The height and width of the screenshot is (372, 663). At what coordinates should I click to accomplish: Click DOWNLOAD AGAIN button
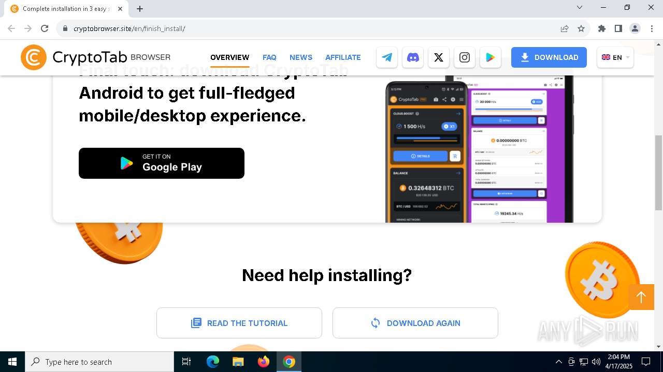tap(415, 323)
